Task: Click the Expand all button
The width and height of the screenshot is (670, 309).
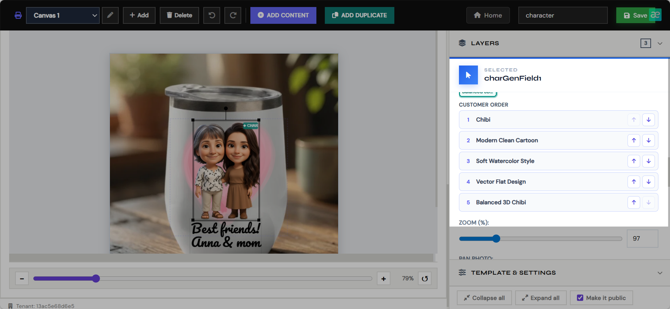Action: [541, 298]
